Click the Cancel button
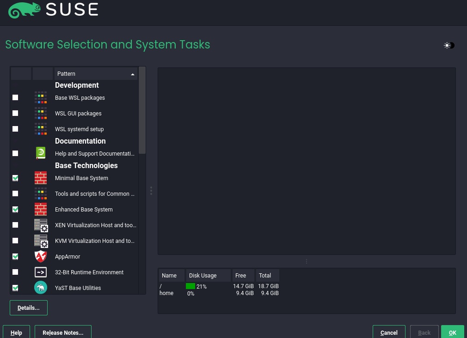467x338 pixels. (389, 332)
